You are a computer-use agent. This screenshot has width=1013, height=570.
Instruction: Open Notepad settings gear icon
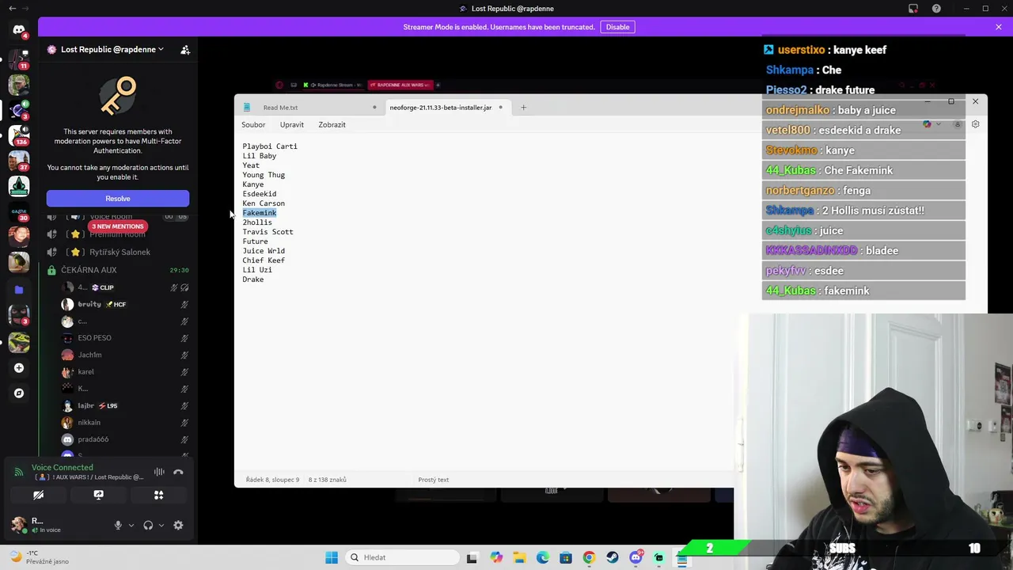(x=975, y=124)
